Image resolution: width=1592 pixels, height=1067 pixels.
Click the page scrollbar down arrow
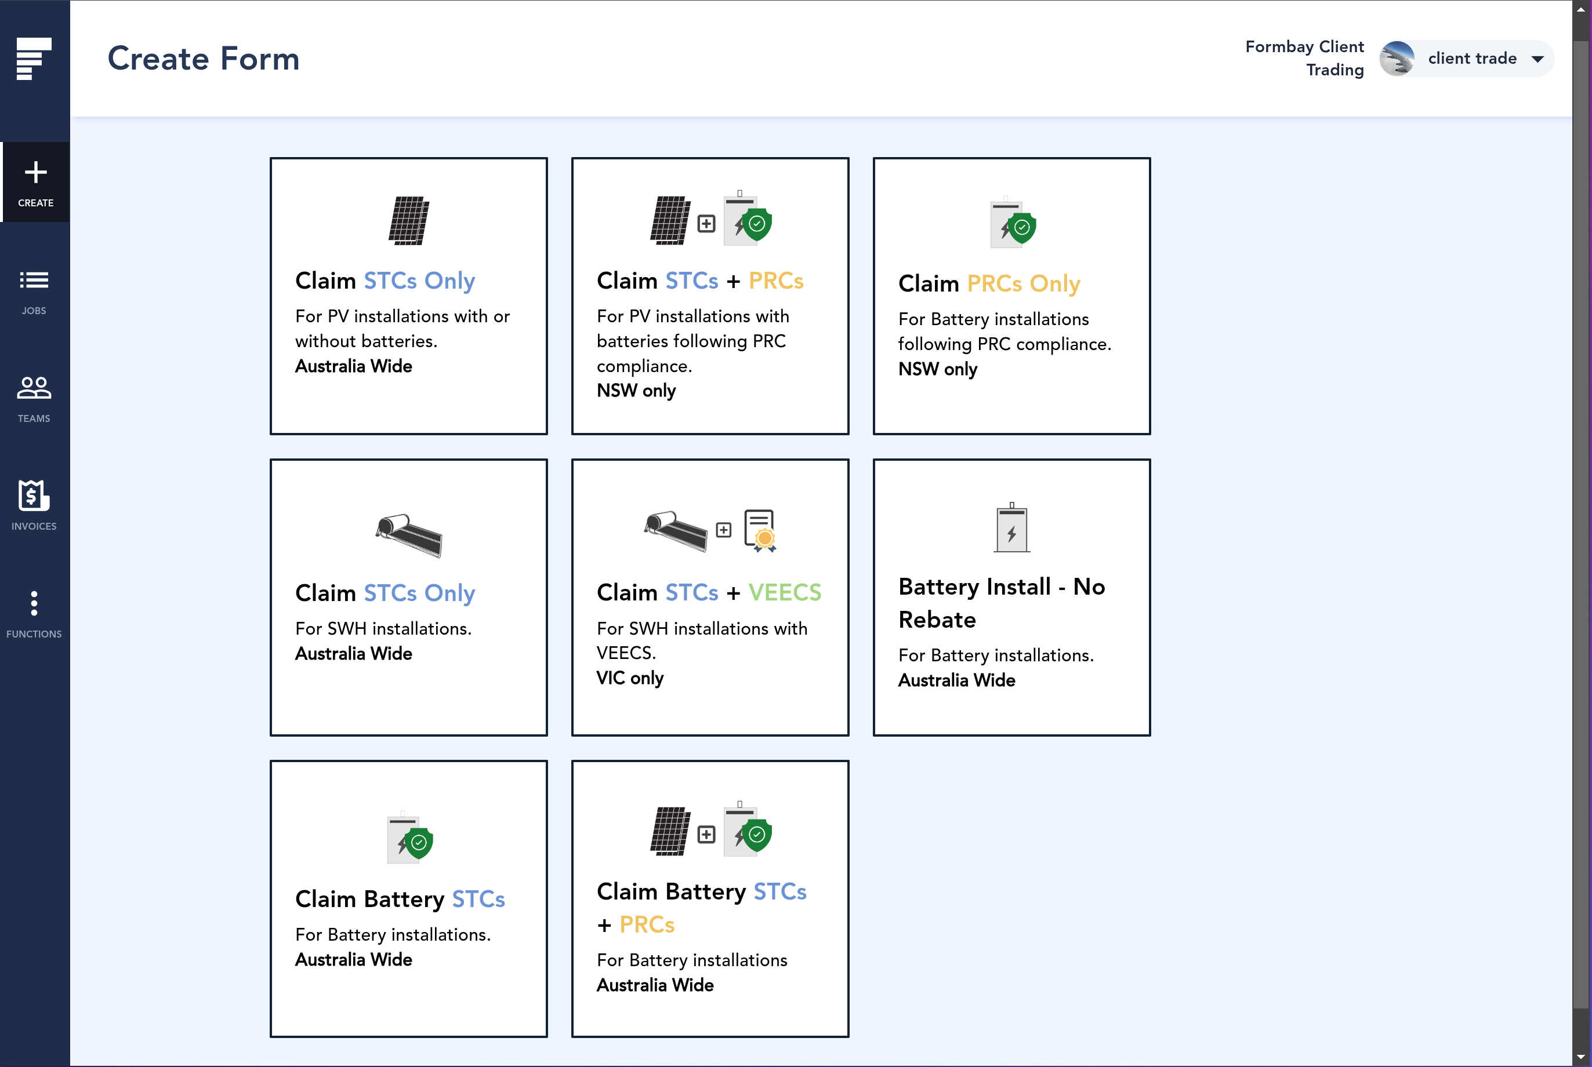(x=1581, y=1057)
